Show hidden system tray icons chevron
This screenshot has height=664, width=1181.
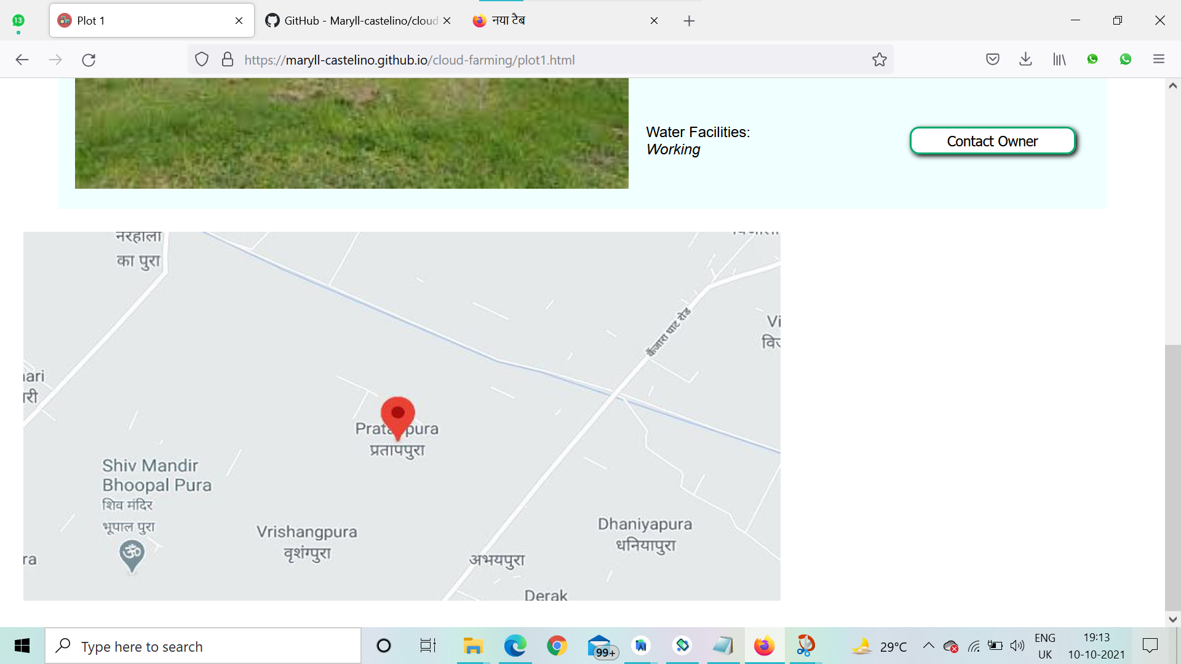(x=928, y=646)
